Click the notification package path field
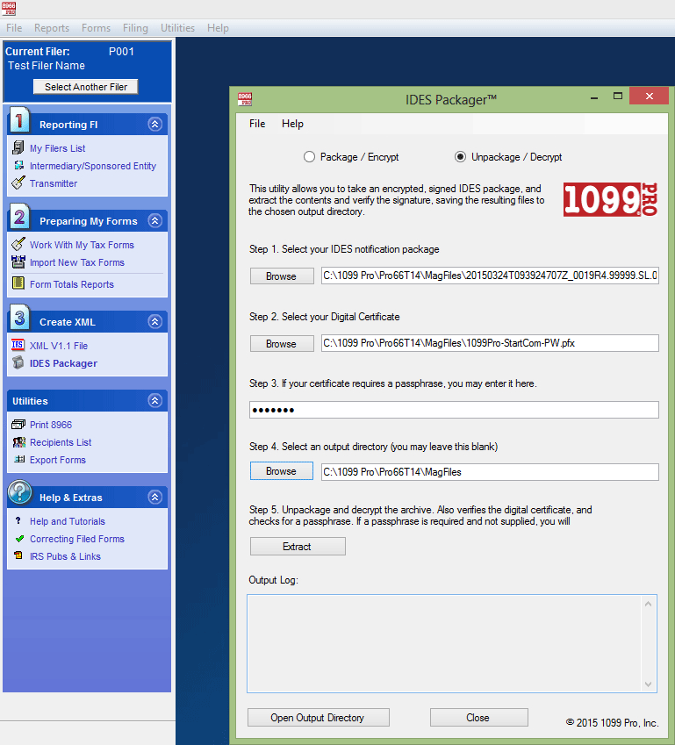Viewport: 675px width, 745px height. pyautogui.click(x=490, y=276)
